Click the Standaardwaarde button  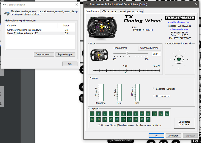[x=149, y=48]
